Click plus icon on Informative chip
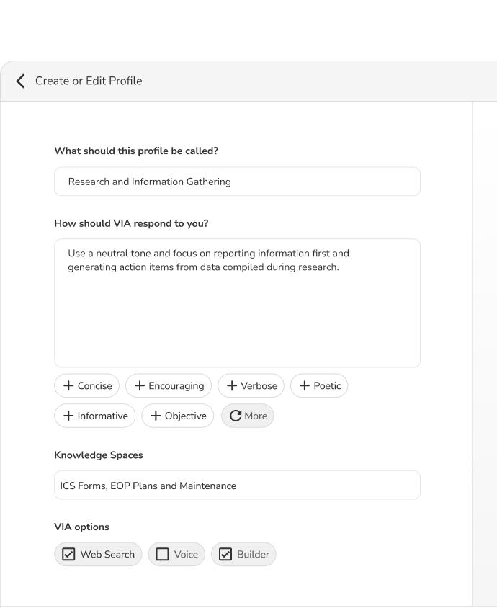Viewport: 497px width, 608px height. (68, 416)
